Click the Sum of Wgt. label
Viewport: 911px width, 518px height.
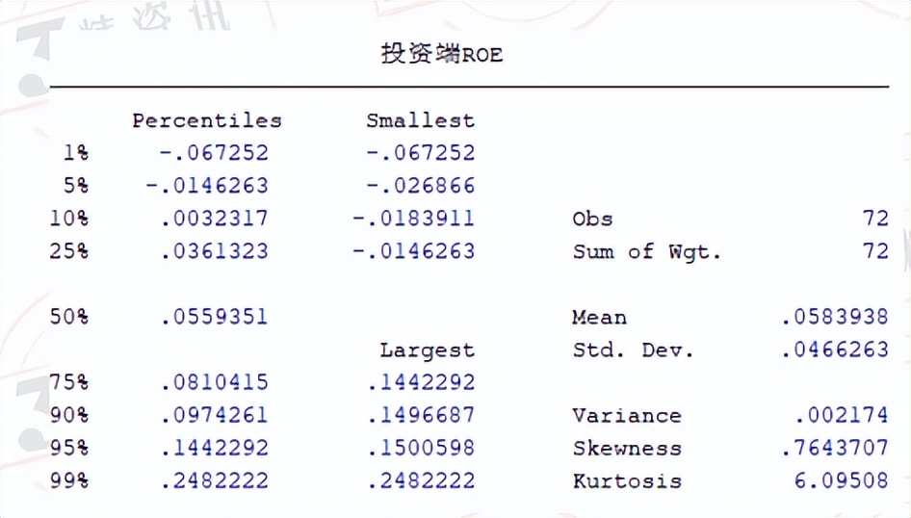coord(646,252)
